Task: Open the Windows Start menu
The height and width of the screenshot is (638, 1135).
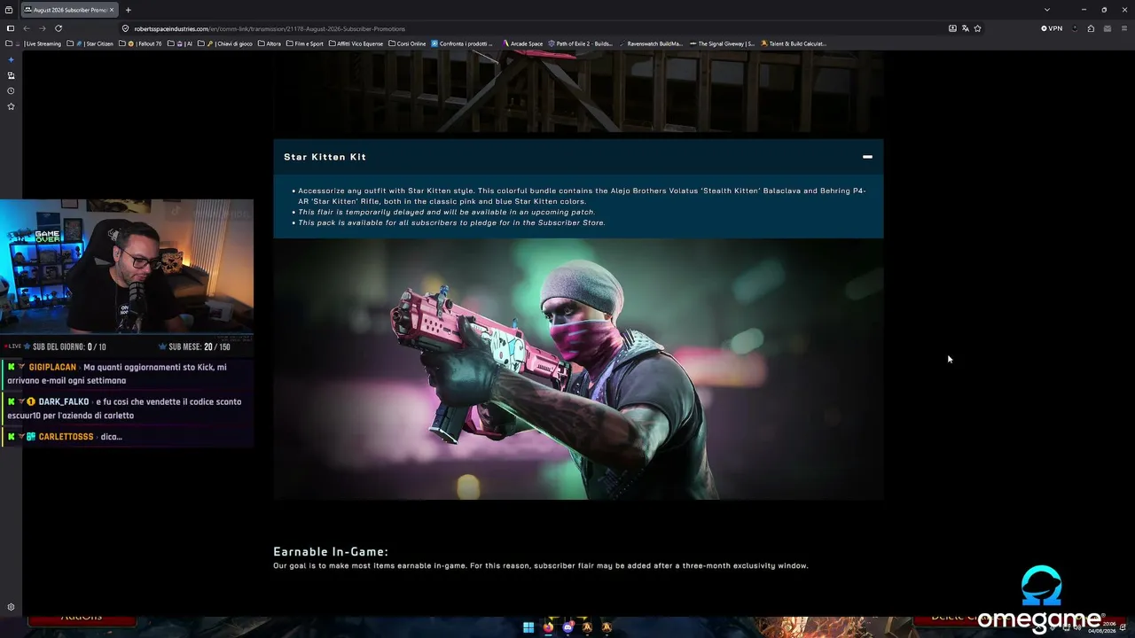Action: (x=528, y=627)
